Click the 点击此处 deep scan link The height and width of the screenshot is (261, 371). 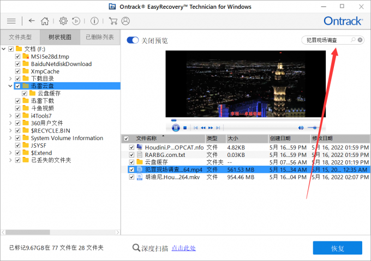coord(183,248)
